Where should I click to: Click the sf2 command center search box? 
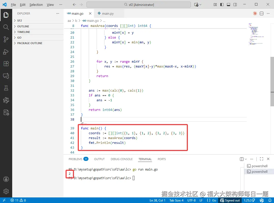coord(139,5)
